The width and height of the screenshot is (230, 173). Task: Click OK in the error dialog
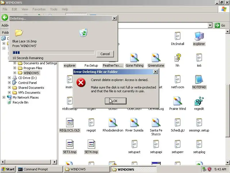point(116,101)
